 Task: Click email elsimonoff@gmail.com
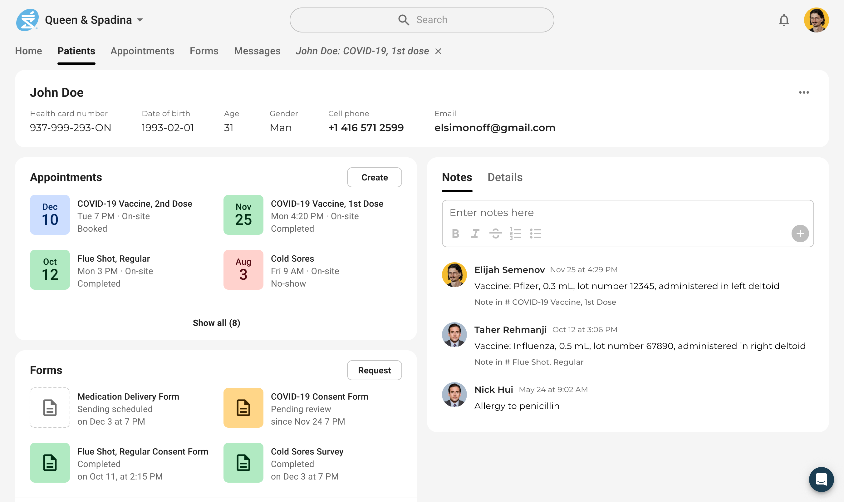[x=495, y=128]
